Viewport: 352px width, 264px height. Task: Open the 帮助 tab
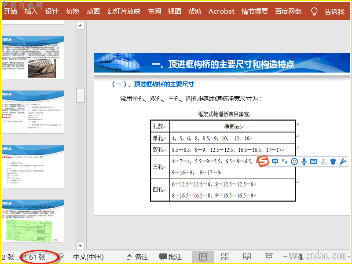coord(194,11)
